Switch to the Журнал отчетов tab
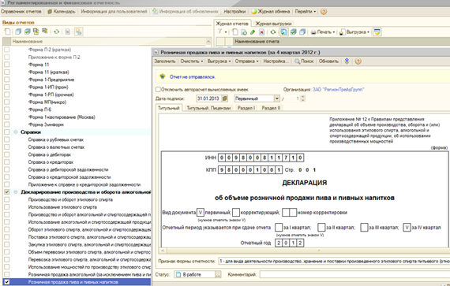This screenshot has height=286, width=450. point(232,24)
